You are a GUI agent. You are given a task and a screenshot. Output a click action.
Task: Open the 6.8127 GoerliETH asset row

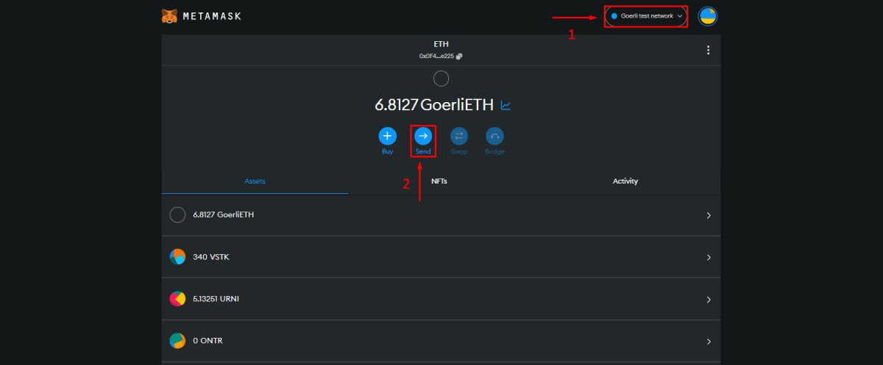(441, 215)
